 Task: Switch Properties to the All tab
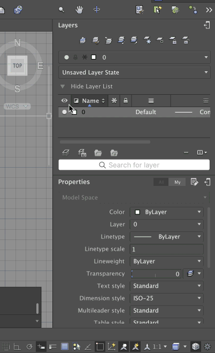pyautogui.click(x=161, y=182)
